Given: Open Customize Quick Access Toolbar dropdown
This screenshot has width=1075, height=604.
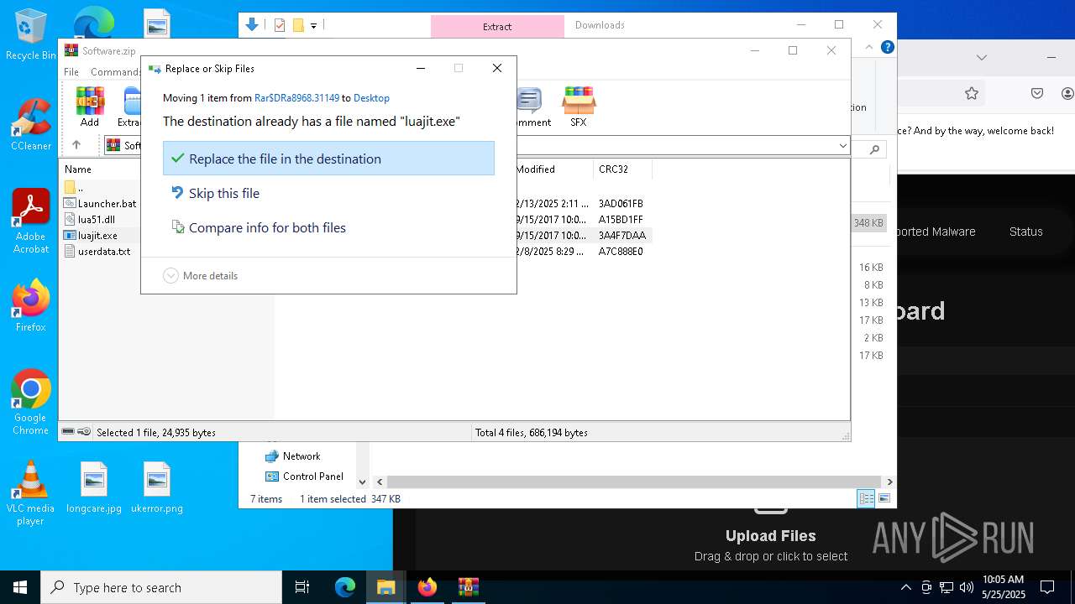Looking at the screenshot, I should (313, 26).
